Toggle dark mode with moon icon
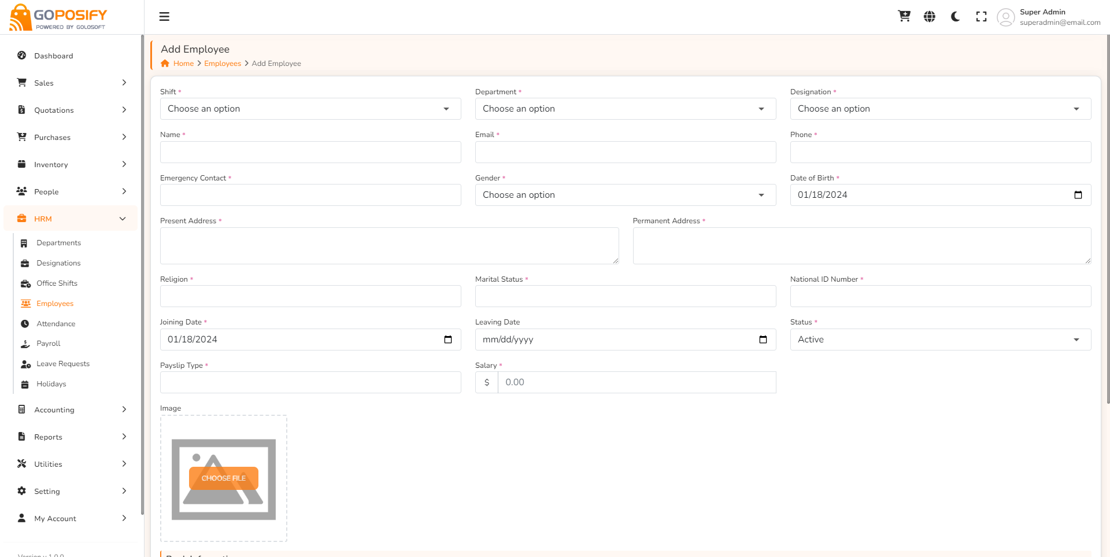1110x557 pixels. (x=955, y=17)
